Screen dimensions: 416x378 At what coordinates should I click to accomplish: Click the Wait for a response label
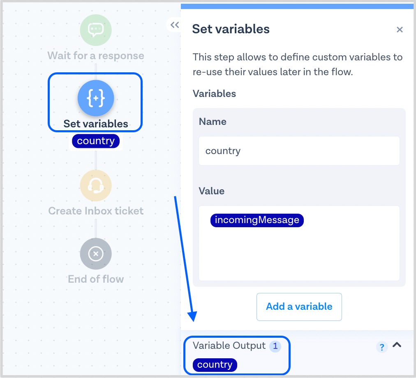[x=96, y=56]
